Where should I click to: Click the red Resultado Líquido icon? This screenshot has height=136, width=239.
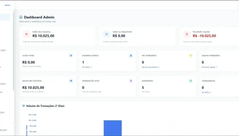187,34
